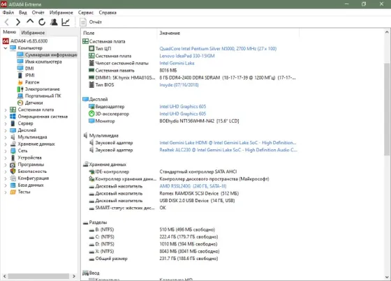
Task: Refresh the report with Refresh icon
Action: (42, 22)
